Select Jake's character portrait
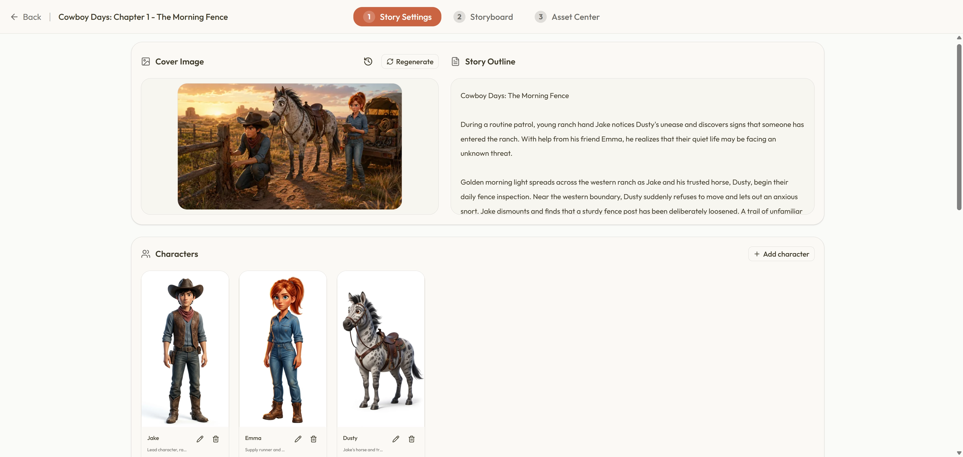963x457 pixels. click(185, 349)
